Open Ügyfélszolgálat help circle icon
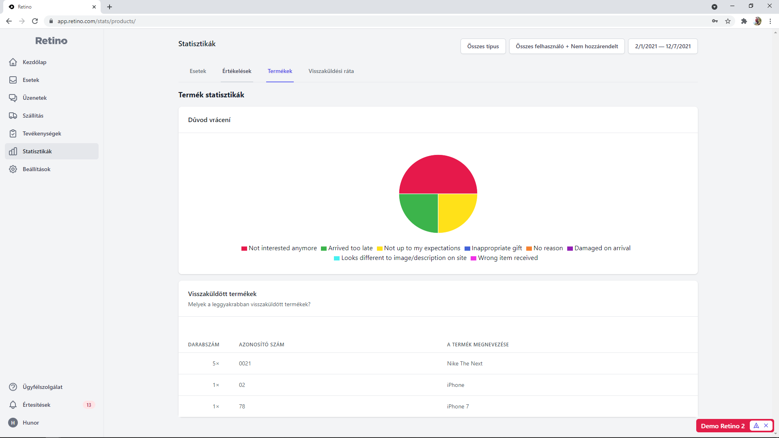The image size is (779, 438). tap(13, 387)
